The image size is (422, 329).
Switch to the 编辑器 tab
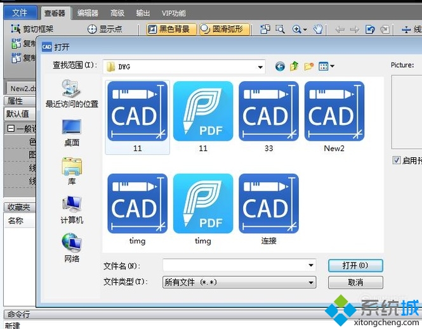click(x=88, y=13)
